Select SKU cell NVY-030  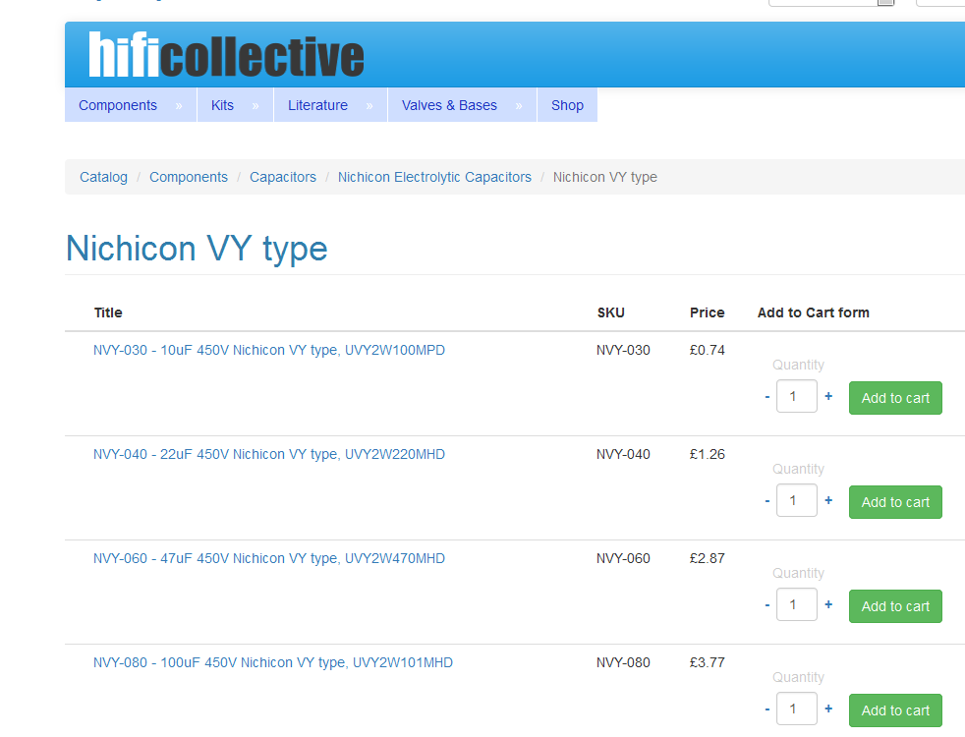(623, 350)
